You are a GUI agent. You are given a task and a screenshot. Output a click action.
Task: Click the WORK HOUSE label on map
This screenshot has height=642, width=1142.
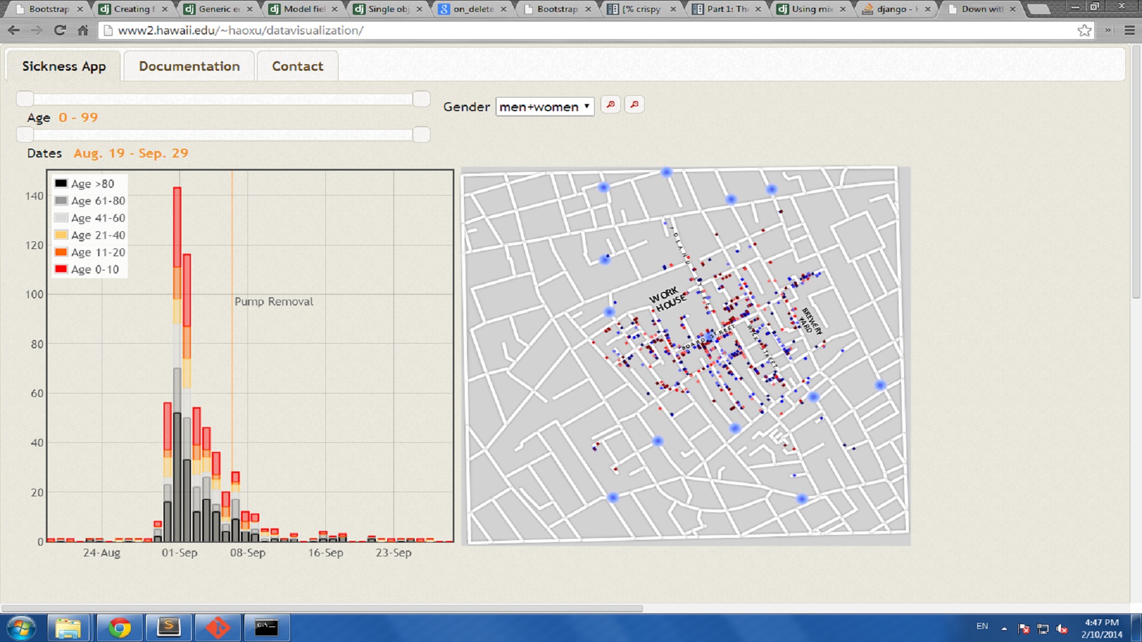pos(667,299)
